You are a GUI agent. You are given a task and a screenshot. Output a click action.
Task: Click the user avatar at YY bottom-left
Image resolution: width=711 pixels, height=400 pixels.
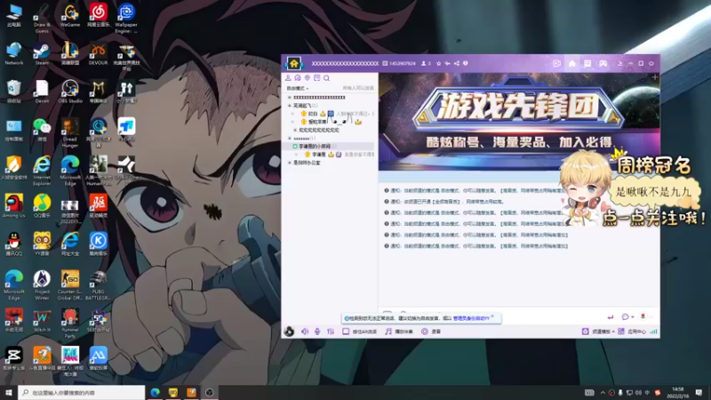289,332
